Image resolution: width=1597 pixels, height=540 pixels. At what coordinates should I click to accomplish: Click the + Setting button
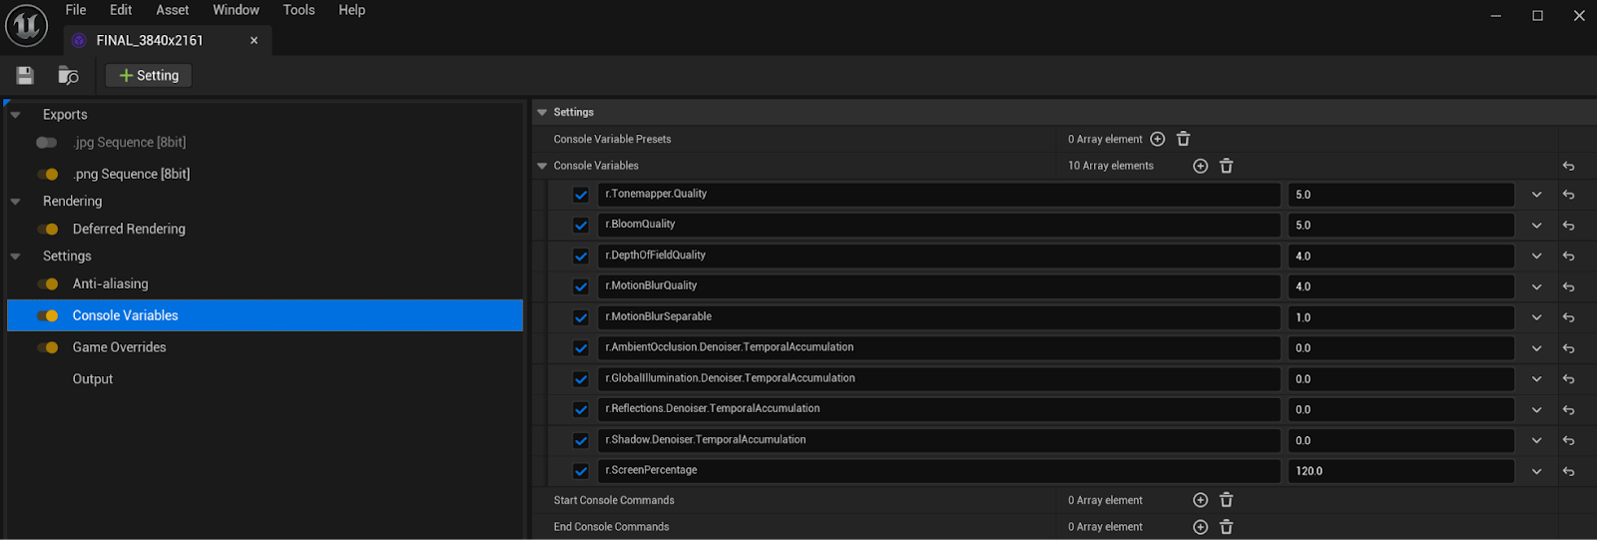point(149,76)
